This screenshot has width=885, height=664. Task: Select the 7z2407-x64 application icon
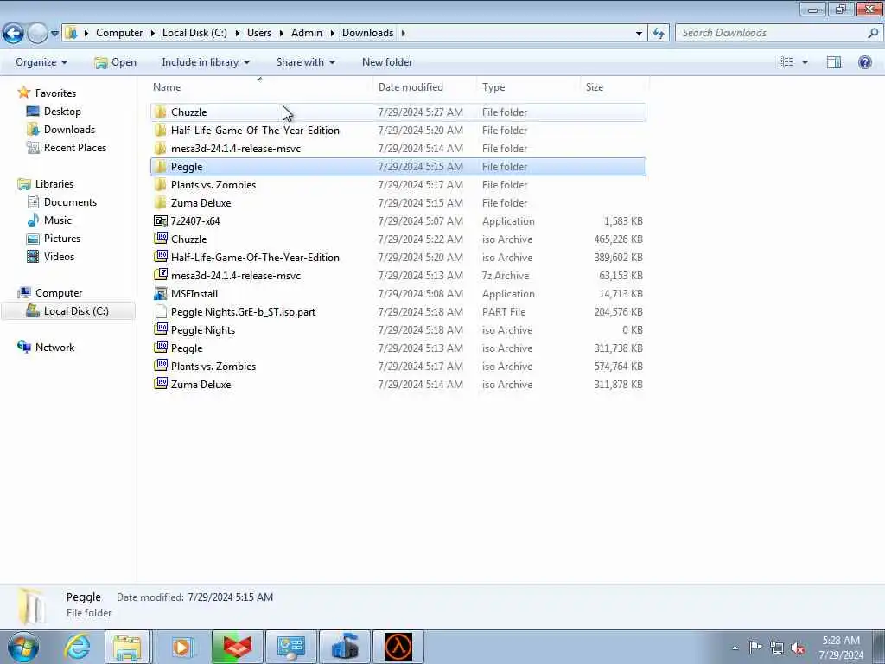(160, 220)
